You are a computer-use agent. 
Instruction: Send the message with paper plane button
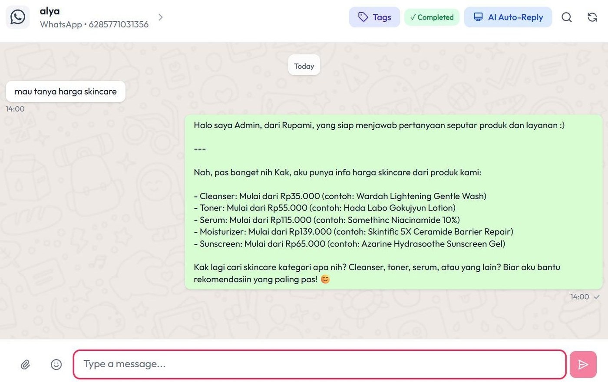tap(583, 364)
